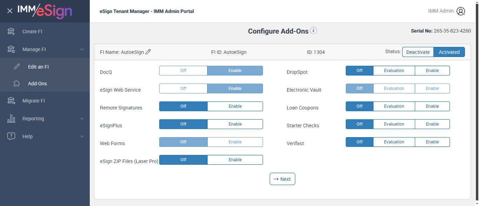
Task: Click the info icon beside Configure Add-Ons
Action: pos(313,31)
